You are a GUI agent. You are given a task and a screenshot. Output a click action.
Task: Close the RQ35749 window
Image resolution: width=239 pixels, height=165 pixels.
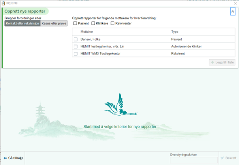[x=235, y=3]
